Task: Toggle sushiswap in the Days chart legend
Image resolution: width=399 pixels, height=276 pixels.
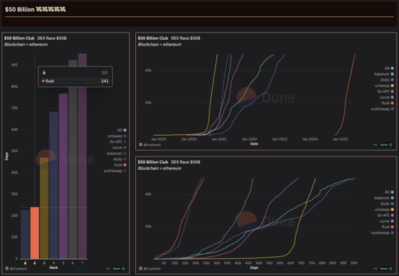Action: 383,232
